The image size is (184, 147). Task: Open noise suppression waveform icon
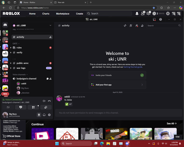[x=44, y=101]
